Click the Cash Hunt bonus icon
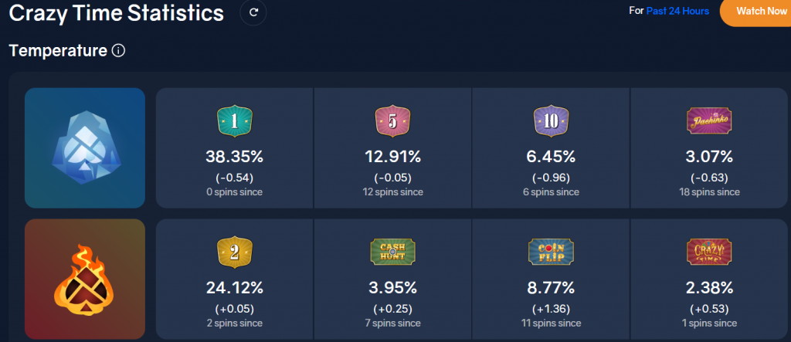The image size is (791, 342). coord(392,252)
